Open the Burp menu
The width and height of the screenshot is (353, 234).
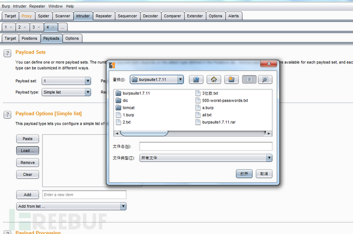(x=6, y=6)
